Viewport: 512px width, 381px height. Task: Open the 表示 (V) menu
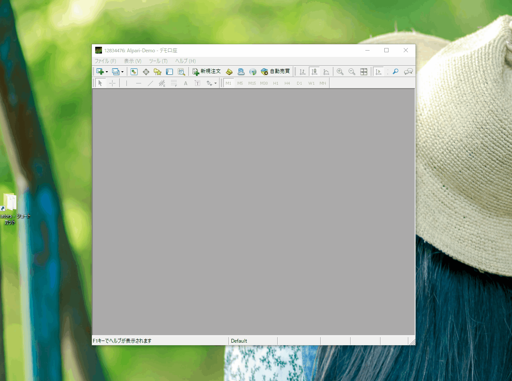[x=132, y=61]
